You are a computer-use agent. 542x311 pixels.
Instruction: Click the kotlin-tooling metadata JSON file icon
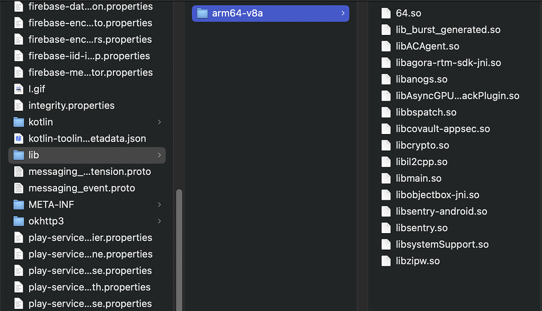tap(19, 138)
